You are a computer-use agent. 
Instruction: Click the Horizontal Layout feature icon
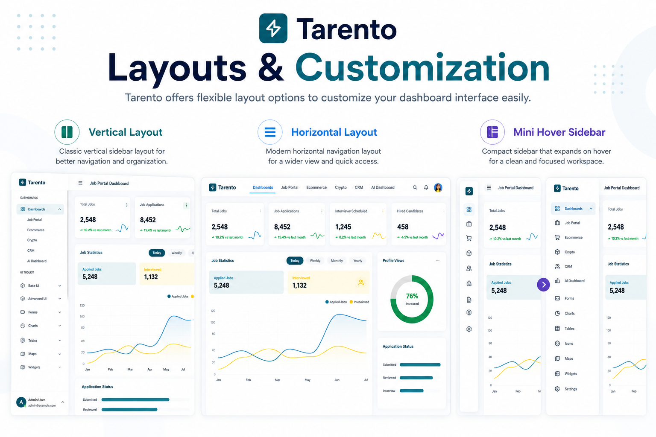[x=270, y=132]
